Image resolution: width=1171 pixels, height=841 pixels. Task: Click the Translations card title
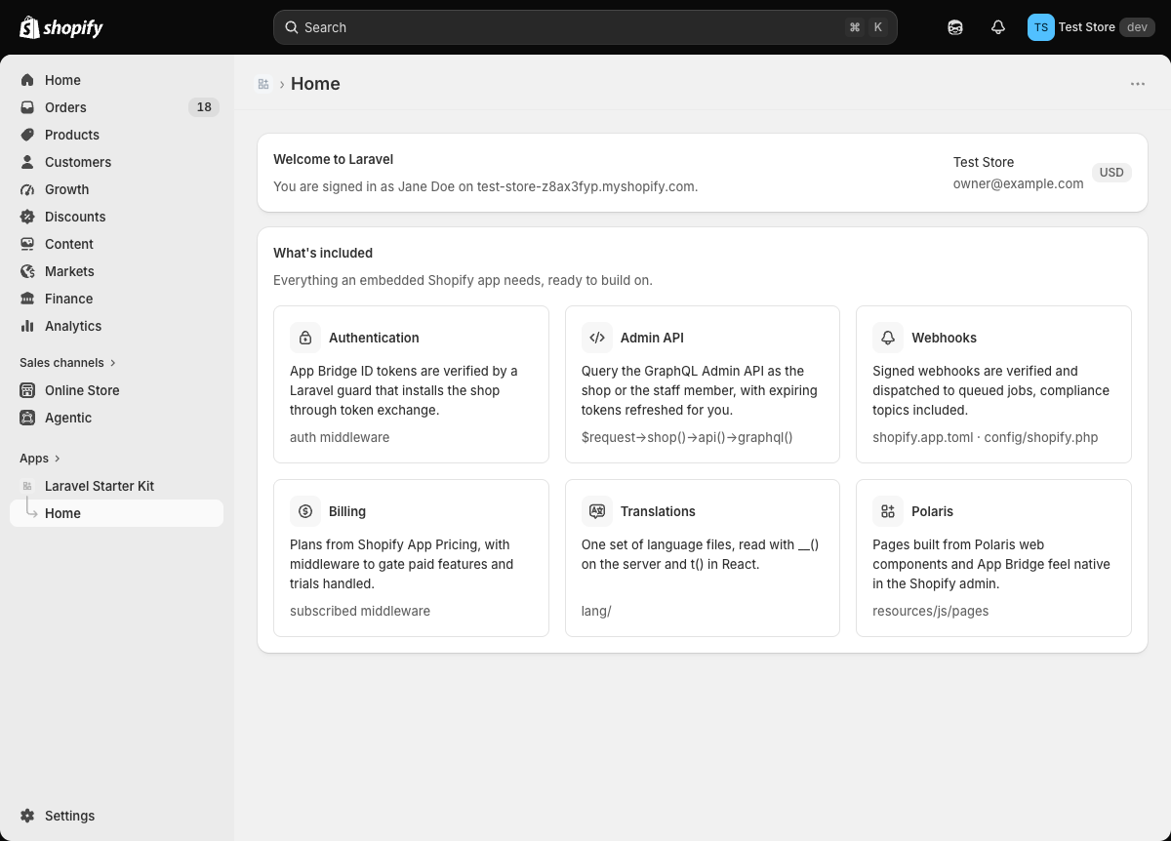[x=658, y=511]
